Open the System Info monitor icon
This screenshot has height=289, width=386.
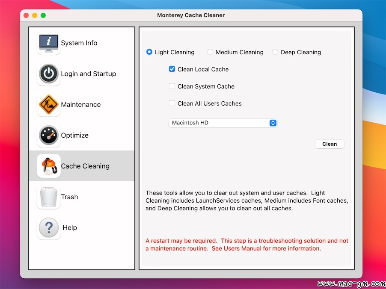tap(49, 43)
